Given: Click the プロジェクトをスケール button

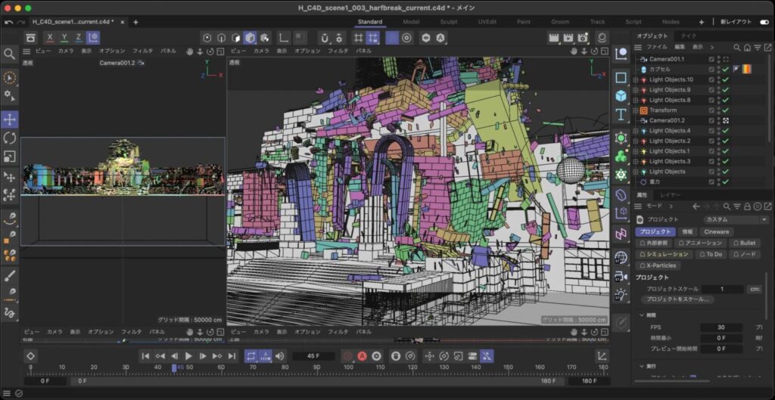Looking at the screenshot, I should pos(677,299).
